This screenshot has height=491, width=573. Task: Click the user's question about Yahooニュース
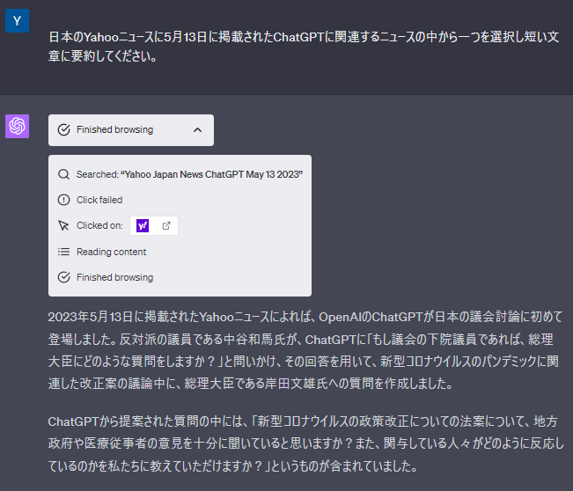[x=304, y=47]
